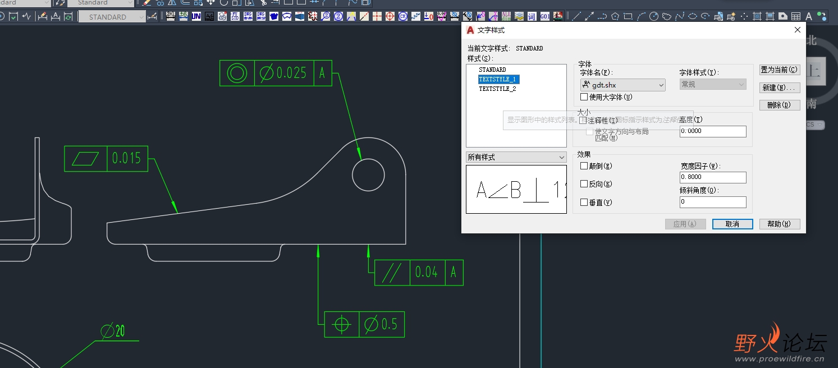
Task: Click the Multiline Text 'A' icon
Action: click(x=809, y=17)
